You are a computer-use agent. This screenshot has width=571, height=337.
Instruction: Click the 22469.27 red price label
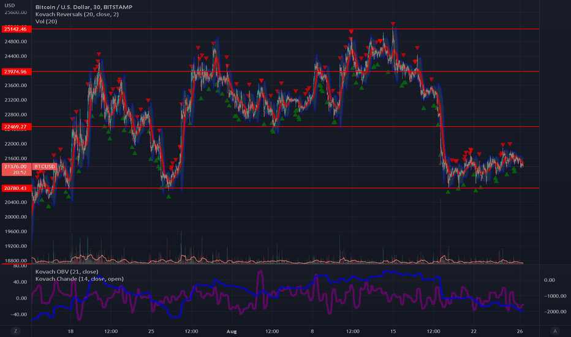[x=17, y=127]
